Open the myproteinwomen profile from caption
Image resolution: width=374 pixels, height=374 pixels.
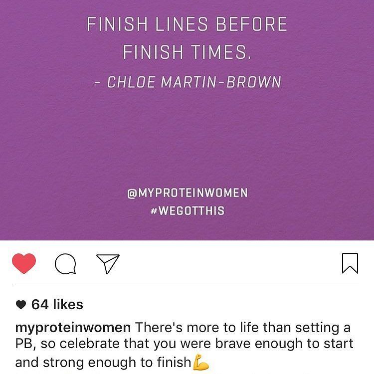click(x=73, y=328)
